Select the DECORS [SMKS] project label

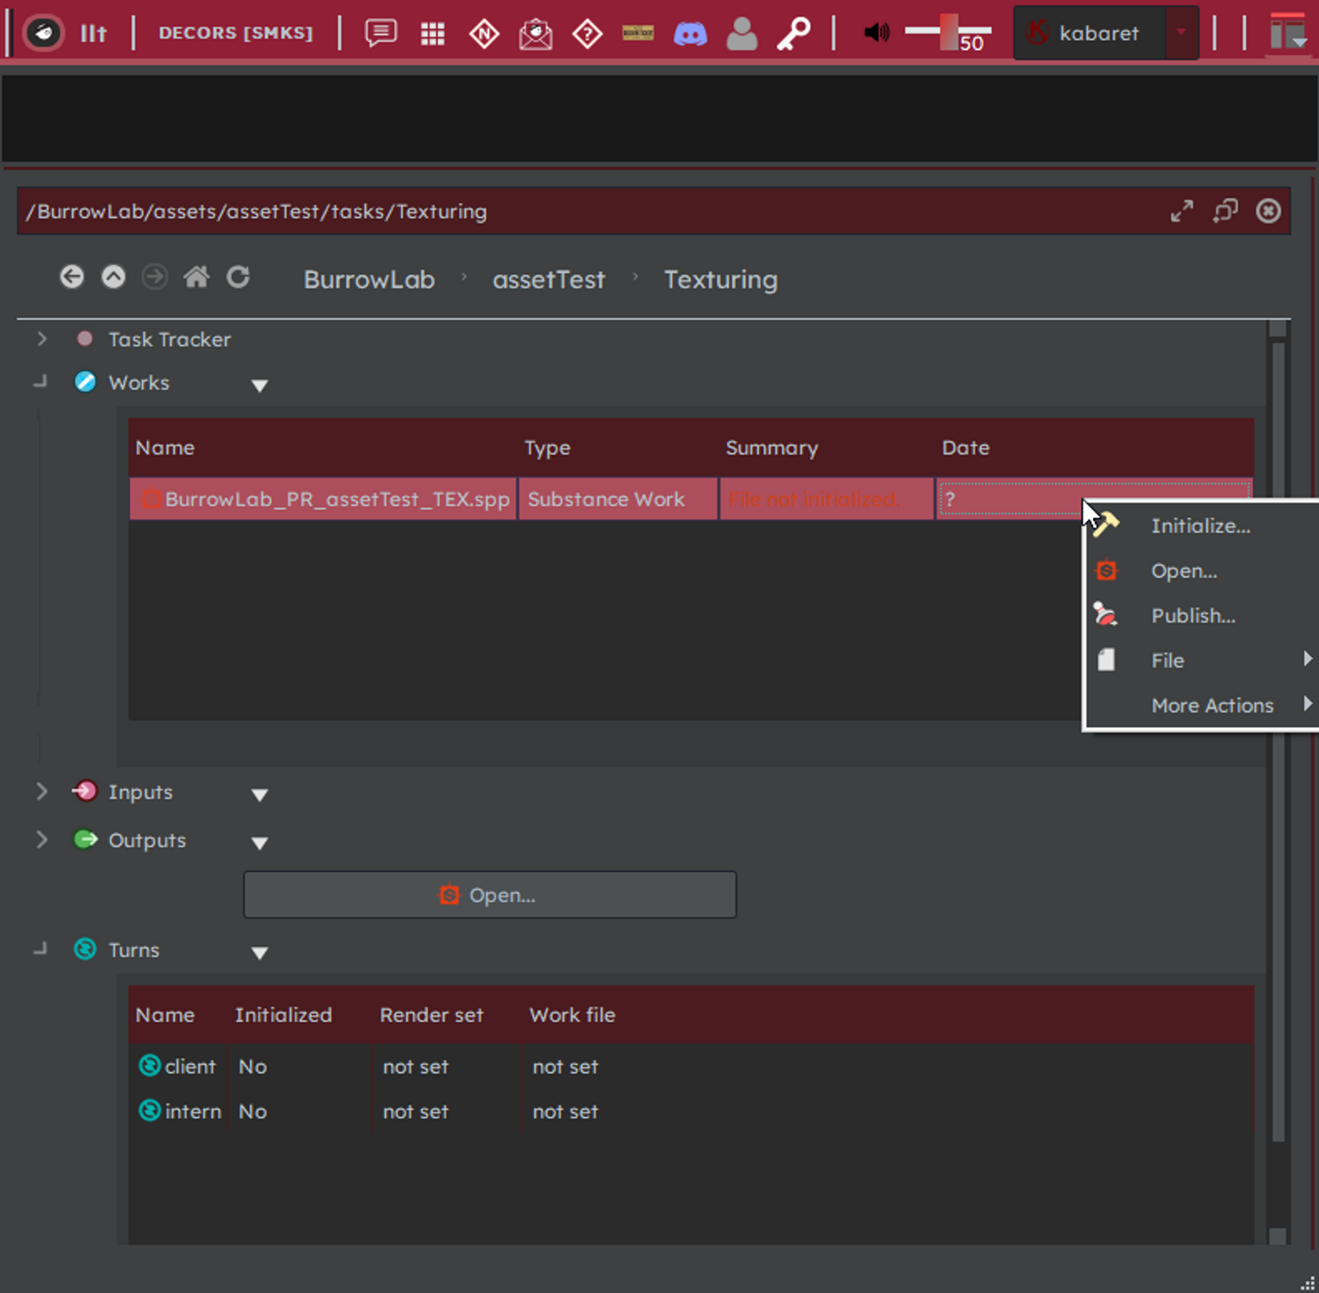(235, 32)
